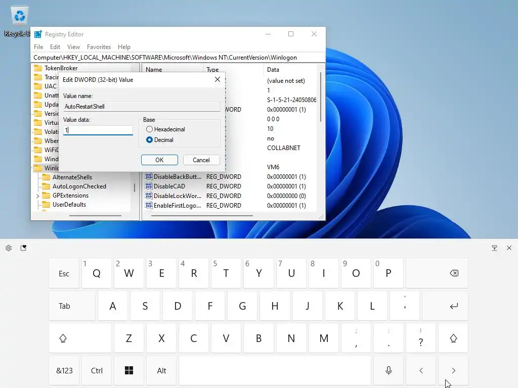Click the tree pane horizontal scrollbar

96,215
